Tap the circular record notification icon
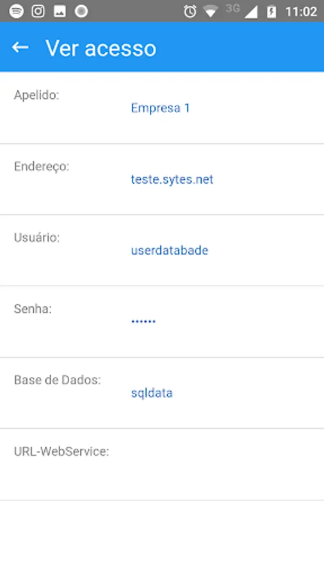The height and width of the screenshot is (576, 324). (x=81, y=12)
